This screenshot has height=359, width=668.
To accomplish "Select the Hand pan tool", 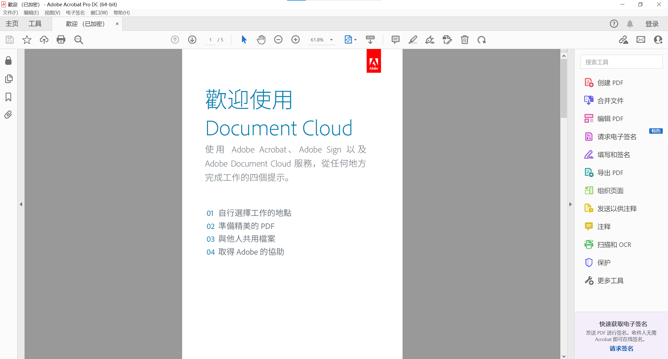I will coord(261,40).
